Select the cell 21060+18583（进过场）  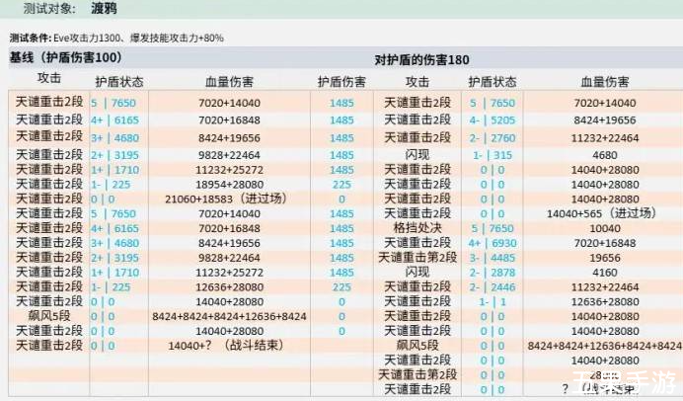(x=226, y=199)
